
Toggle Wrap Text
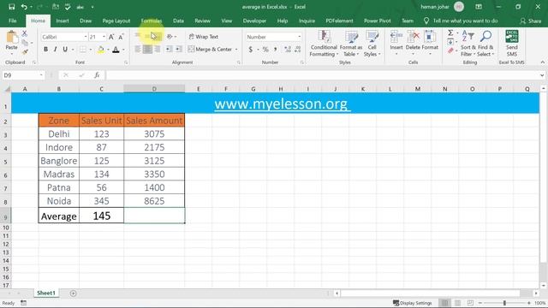pyautogui.click(x=204, y=37)
